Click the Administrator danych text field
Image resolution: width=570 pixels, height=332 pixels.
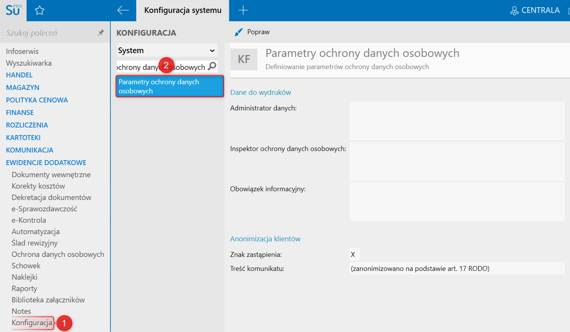point(457,121)
